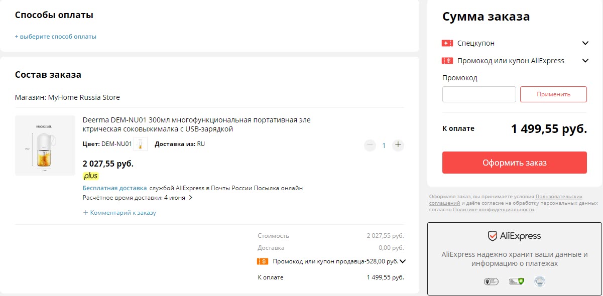The height and width of the screenshot is (296, 603).
Task: Expand Промокод или купон AliExpress section
Action: coord(585,61)
